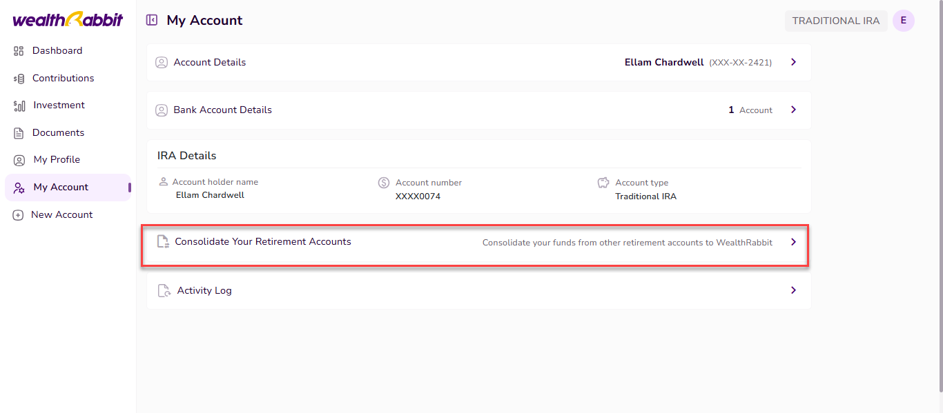Open the Consolidate Your Retirement Accounts link
Image resolution: width=943 pixels, height=413 pixels.
[x=263, y=242]
